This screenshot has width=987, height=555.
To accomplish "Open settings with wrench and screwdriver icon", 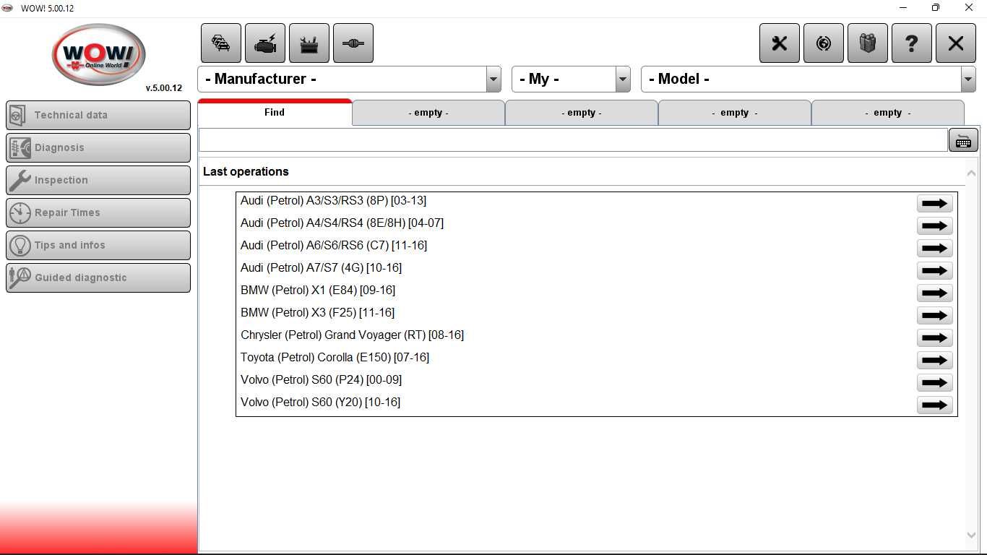I will (x=780, y=43).
